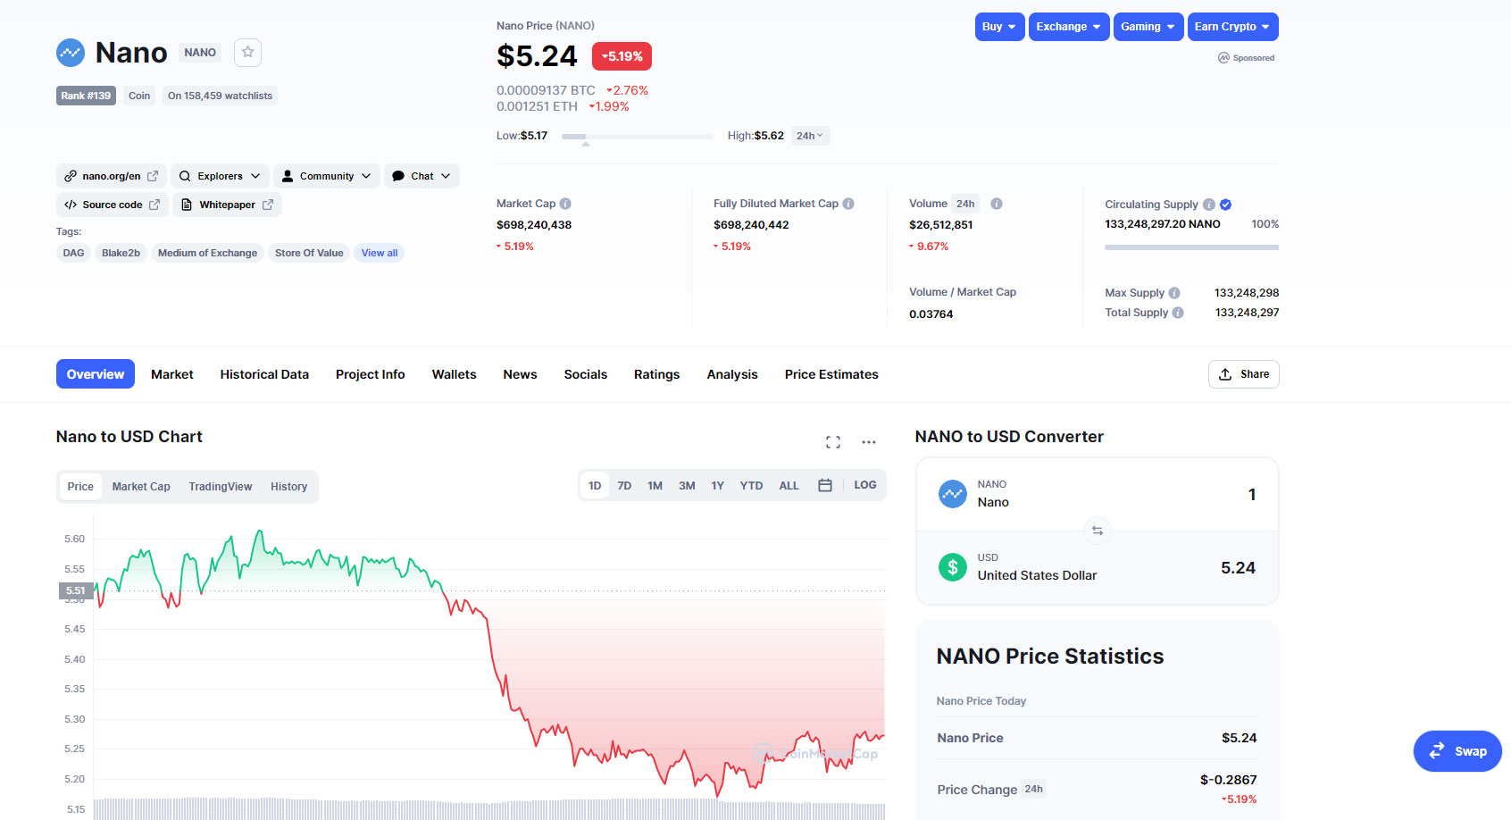
Task: Click Total Supply info icon
Action: (x=1178, y=313)
